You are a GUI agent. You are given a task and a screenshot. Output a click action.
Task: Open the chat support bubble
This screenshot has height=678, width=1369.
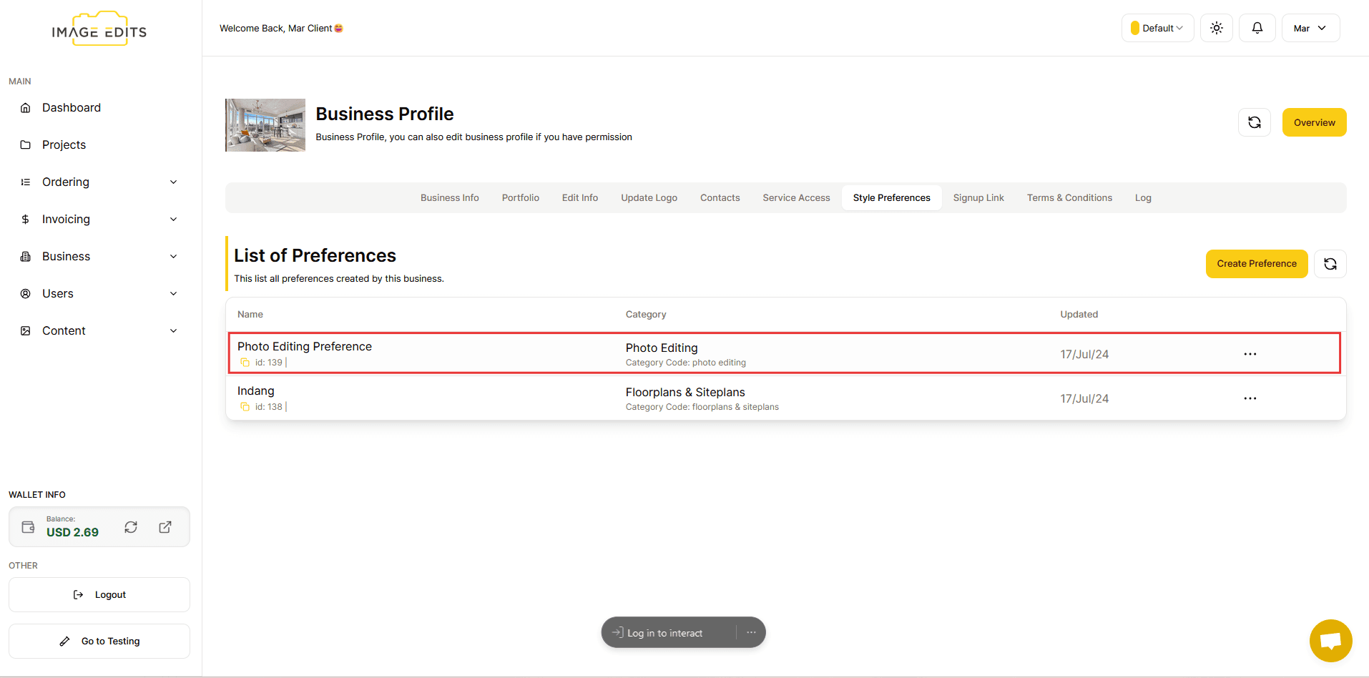(x=1330, y=640)
